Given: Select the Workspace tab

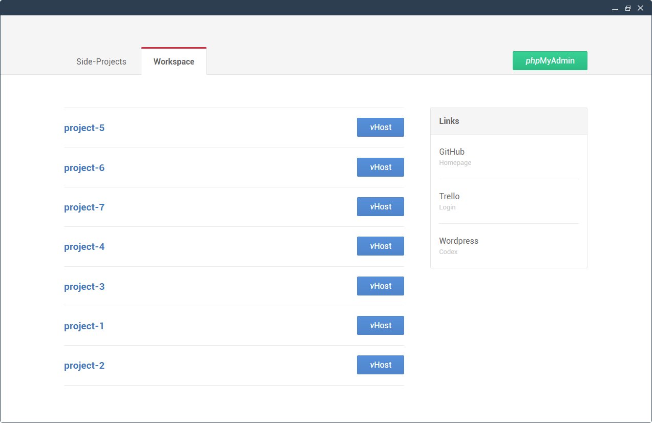Looking at the screenshot, I should 174,61.
